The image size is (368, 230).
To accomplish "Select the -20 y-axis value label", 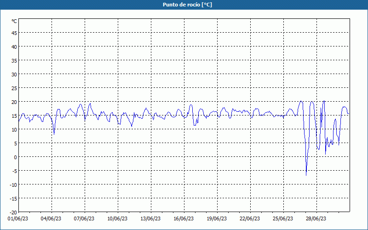I will (x=13, y=213).
